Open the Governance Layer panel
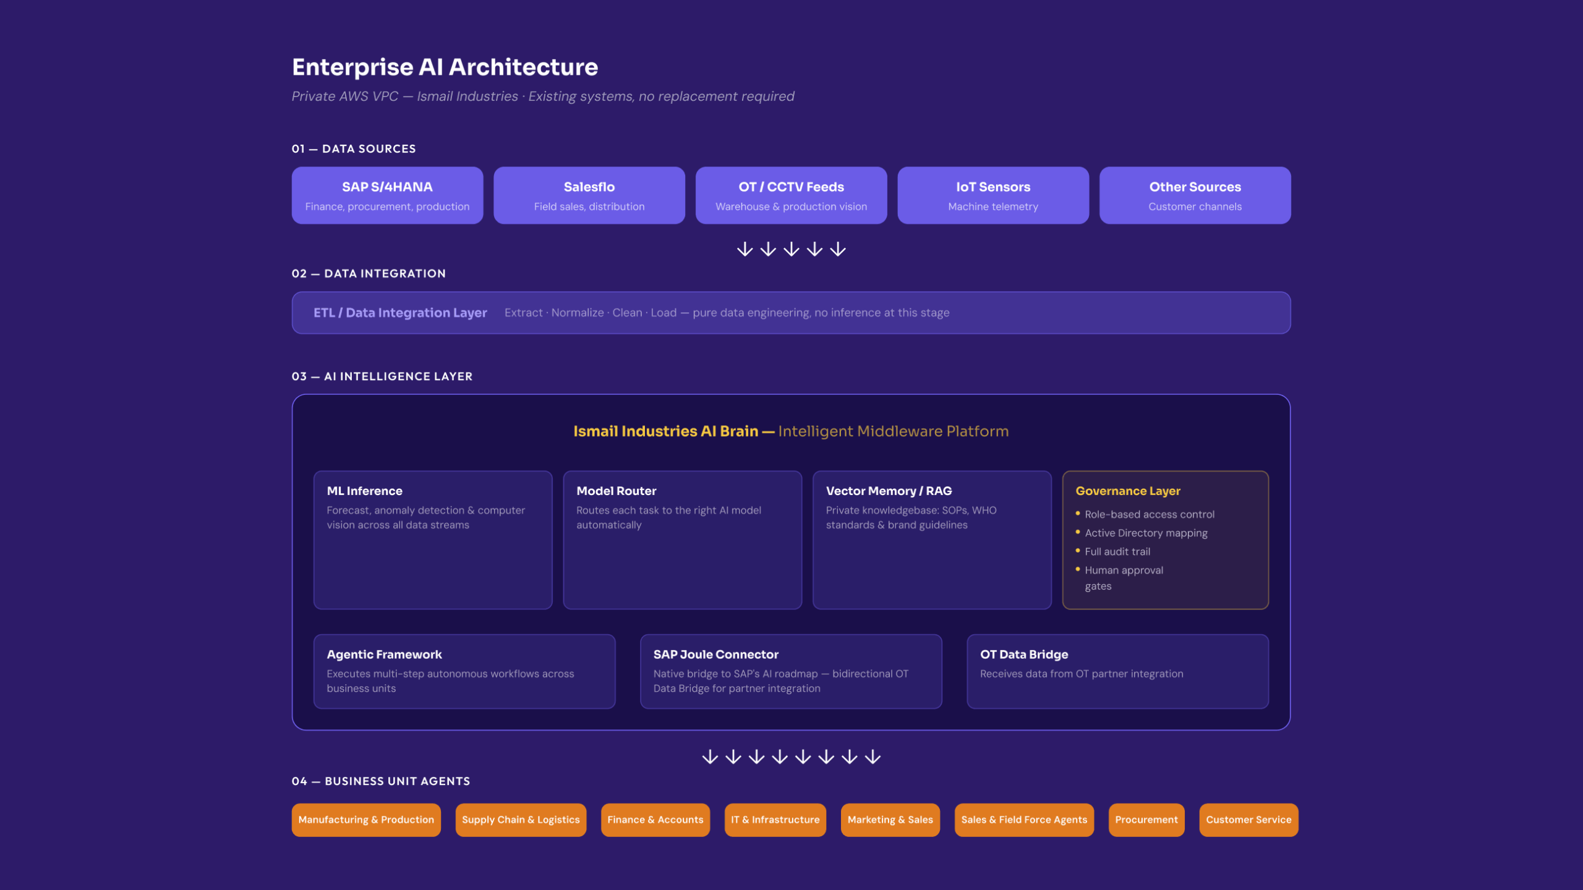Screen dimensions: 1583x890 [x=1166, y=540]
